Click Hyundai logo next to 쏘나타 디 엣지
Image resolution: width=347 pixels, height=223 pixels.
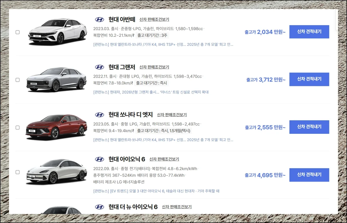click(x=99, y=115)
